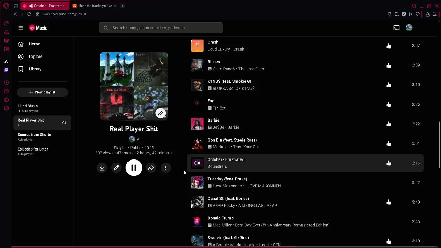Open Easy Setup sliders icon
This screenshot has width=441, height=248.
434,14
